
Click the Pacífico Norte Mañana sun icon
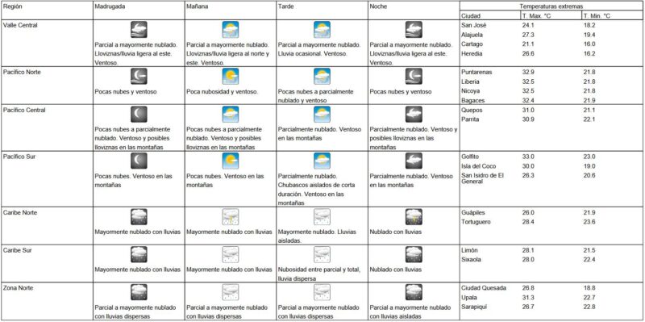pos(231,76)
